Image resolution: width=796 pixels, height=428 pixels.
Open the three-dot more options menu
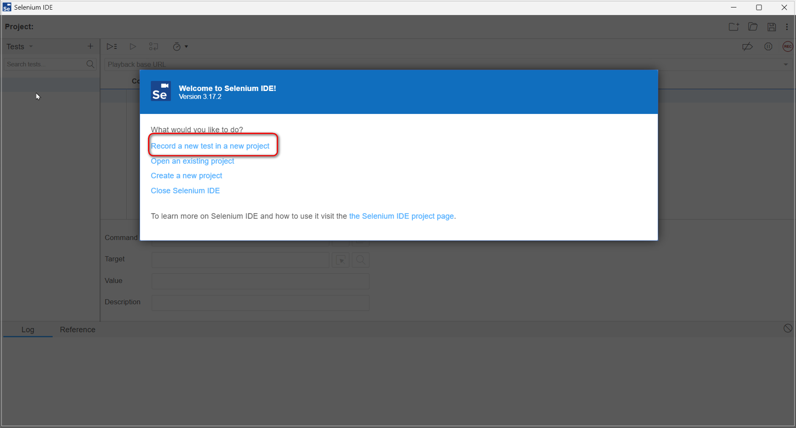[787, 27]
